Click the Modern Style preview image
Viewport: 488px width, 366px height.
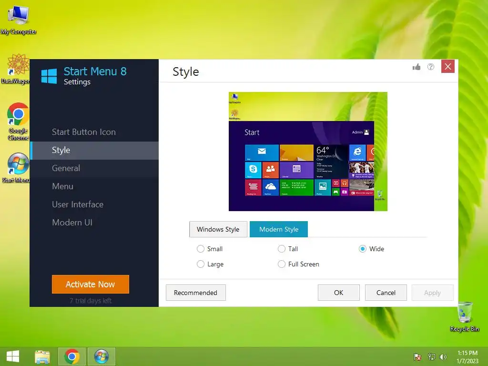click(308, 152)
